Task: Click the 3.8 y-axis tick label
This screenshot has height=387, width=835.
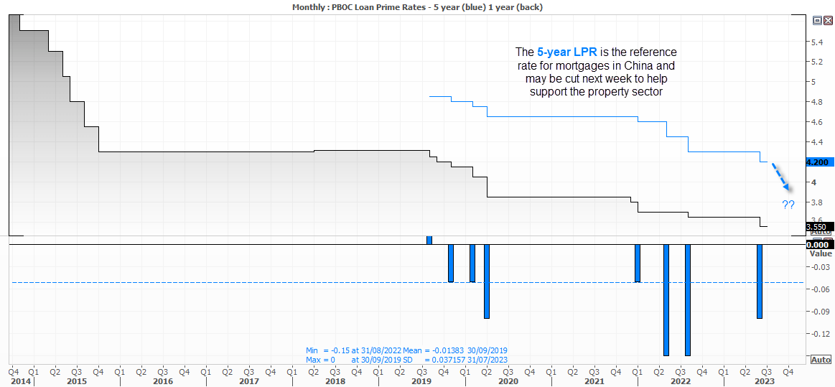Action: [x=816, y=202]
